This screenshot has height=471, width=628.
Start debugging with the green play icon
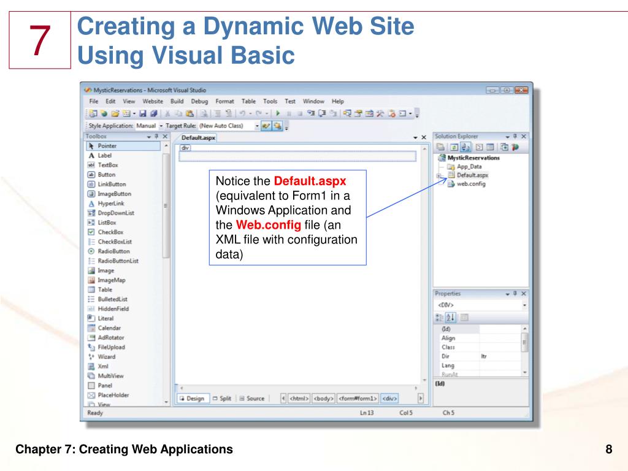click(278, 113)
